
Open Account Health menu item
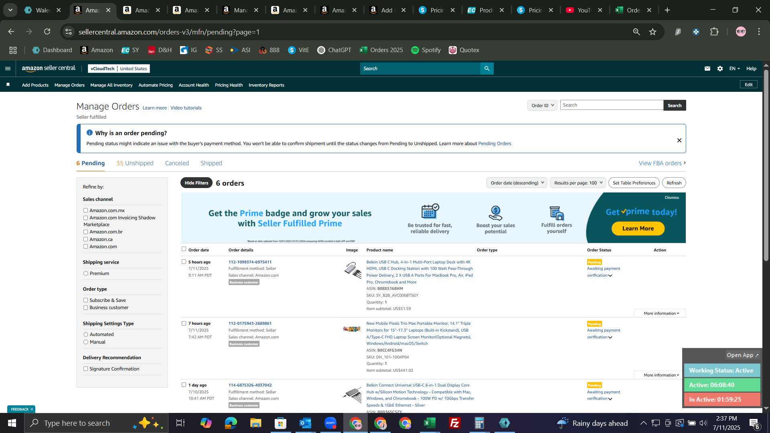pyautogui.click(x=194, y=85)
